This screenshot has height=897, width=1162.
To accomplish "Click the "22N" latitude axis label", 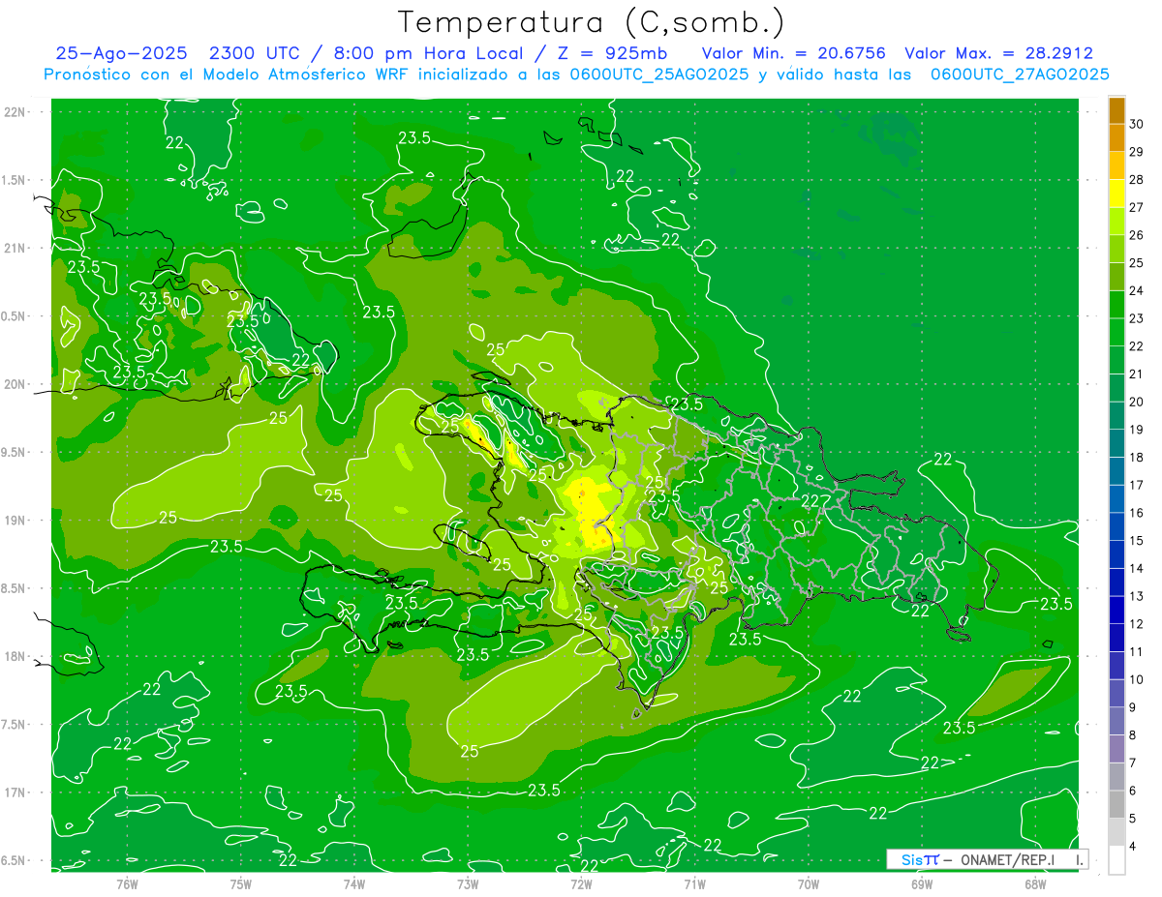I will [16, 111].
